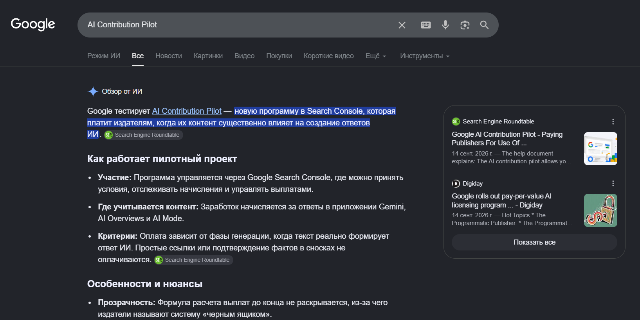Open the Search Engine Roundtable article thumbnail
Viewport: 640px width, 320px height.
[x=600, y=148]
